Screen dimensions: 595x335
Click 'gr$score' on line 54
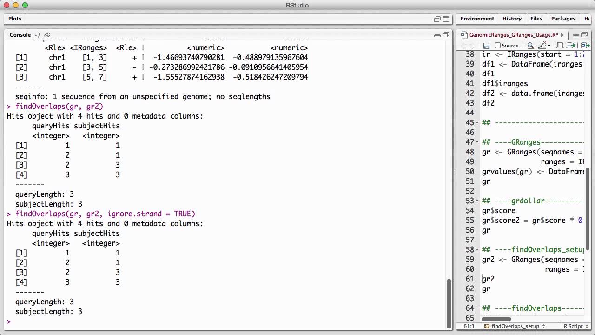click(x=499, y=211)
